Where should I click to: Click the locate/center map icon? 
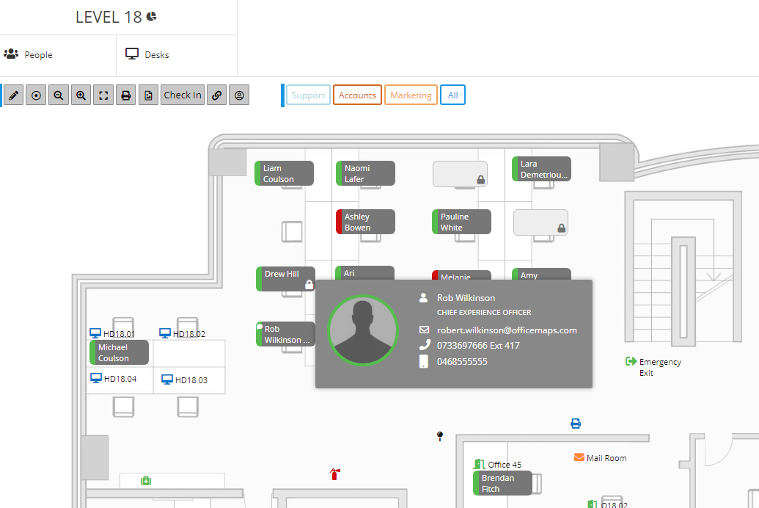pos(35,95)
